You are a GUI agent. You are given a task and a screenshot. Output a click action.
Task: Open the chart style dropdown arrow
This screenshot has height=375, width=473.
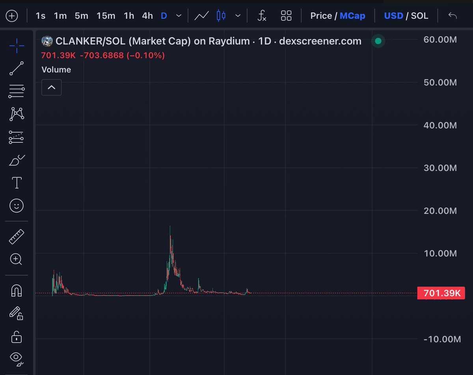click(238, 16)
